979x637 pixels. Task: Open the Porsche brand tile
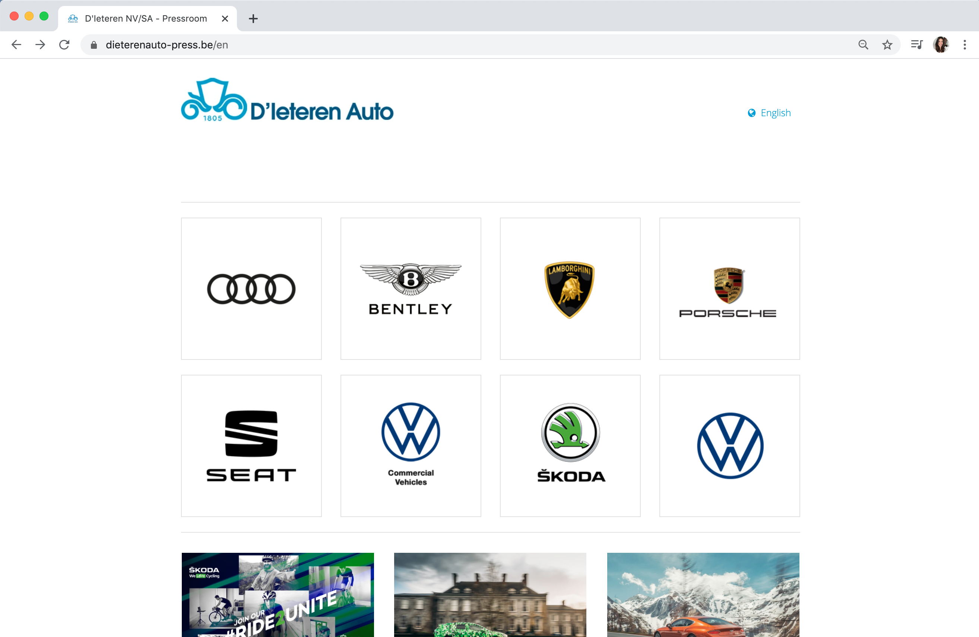(x=729, y=289)
